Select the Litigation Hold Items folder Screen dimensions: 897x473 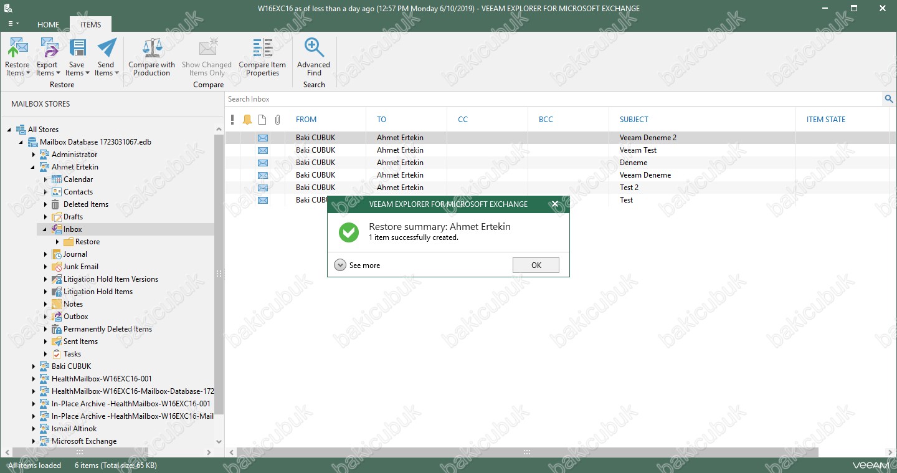[98, 292]
